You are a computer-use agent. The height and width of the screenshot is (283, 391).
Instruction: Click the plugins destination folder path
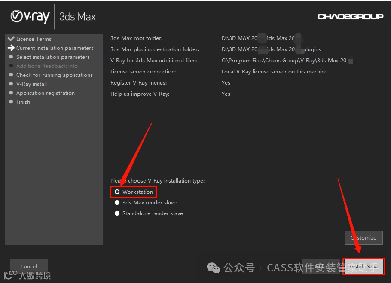271,49
